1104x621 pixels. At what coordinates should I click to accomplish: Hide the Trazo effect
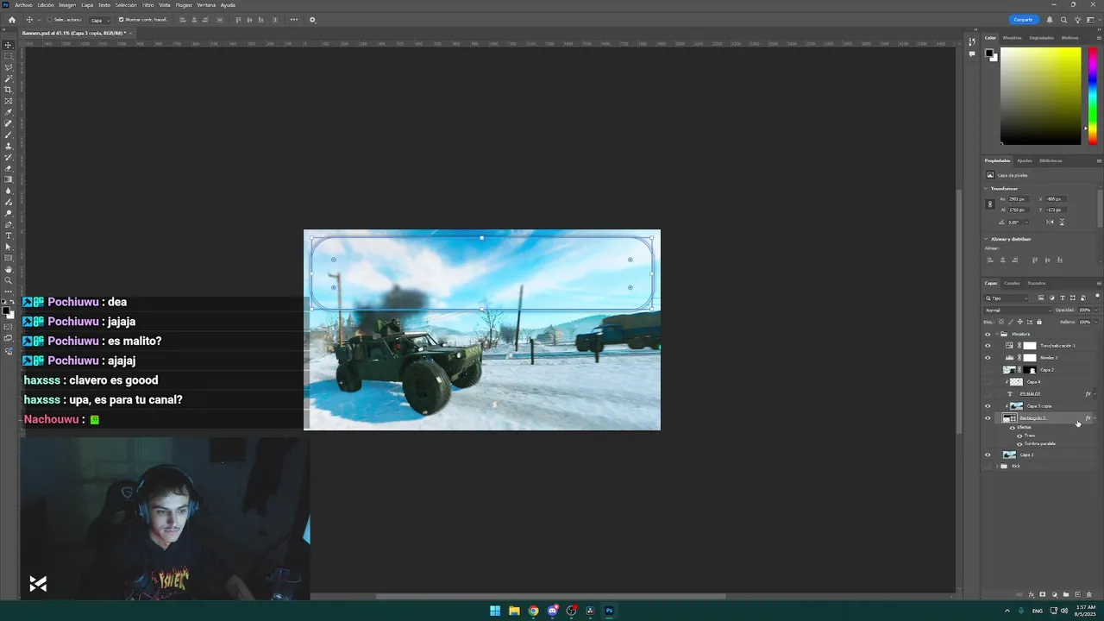coord(1019,436)
